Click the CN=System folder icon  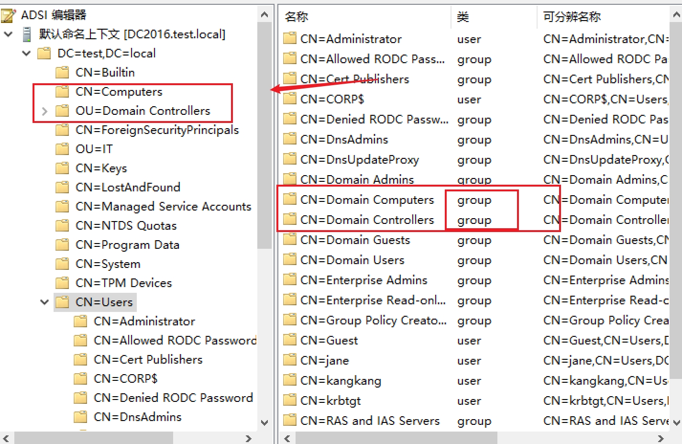tap(62, 264)
